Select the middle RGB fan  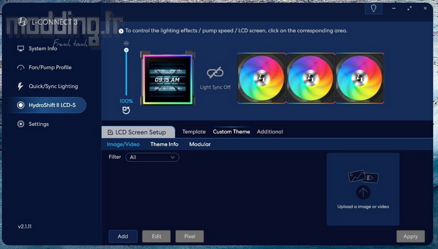(x=310, y=78)
